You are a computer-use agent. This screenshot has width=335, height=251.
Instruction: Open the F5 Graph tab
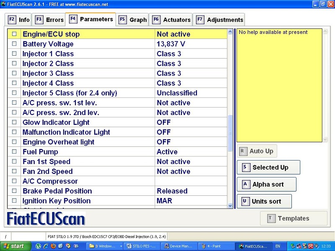coord(133,20)
